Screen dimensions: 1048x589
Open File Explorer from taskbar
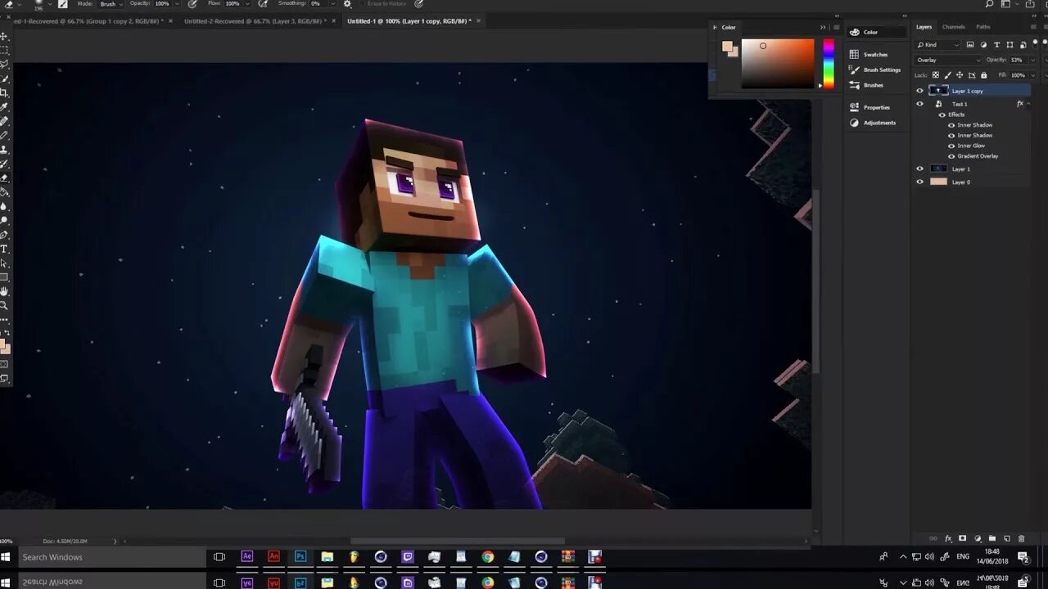[327, 557]
